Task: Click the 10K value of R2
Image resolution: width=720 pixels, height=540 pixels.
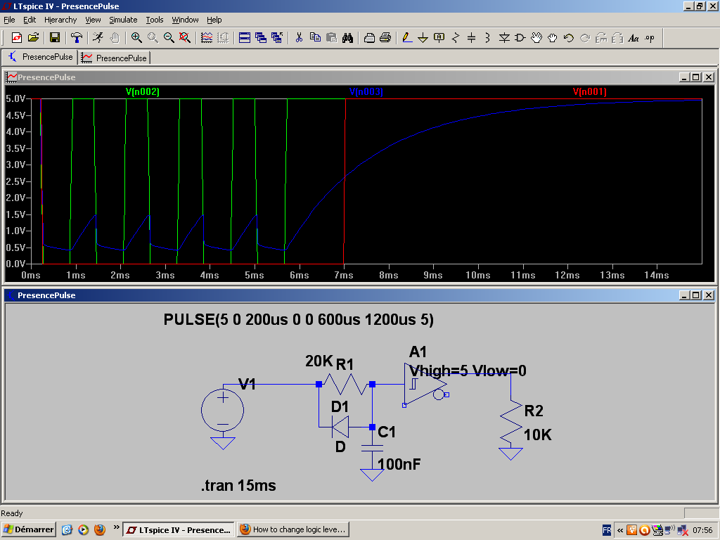Action: tap(538, 435)
